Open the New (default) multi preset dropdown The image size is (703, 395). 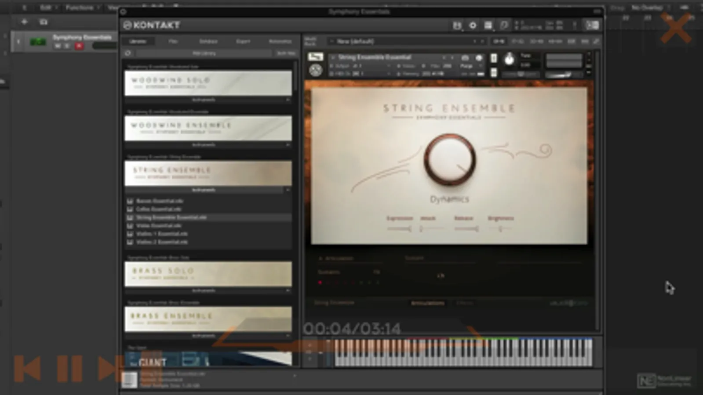point(407,41)
